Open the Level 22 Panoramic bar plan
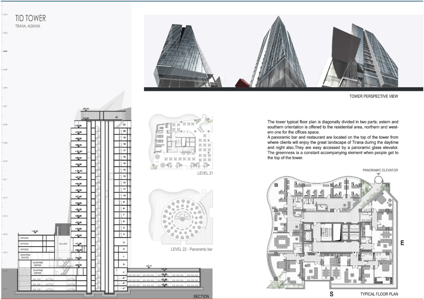The height and width of the screenshot is (300, 424). pos(181,217)
